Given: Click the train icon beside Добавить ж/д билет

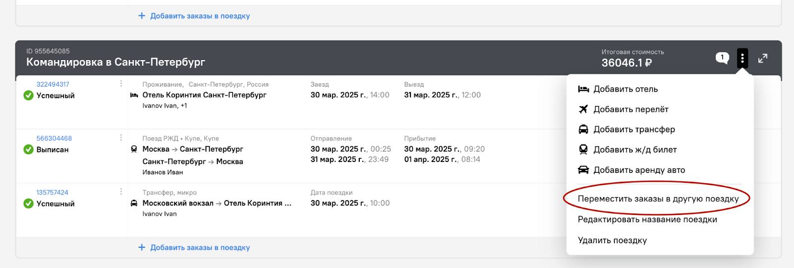Looking at the screenshot, I should pos(584,149).
